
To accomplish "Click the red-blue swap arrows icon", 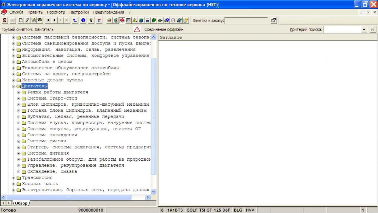I will pos(99,20).
